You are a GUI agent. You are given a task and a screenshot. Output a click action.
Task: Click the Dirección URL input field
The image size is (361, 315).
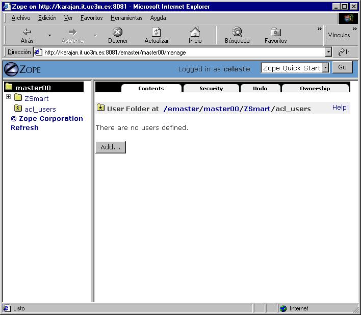pyautogui.click(x=182, y=52)
